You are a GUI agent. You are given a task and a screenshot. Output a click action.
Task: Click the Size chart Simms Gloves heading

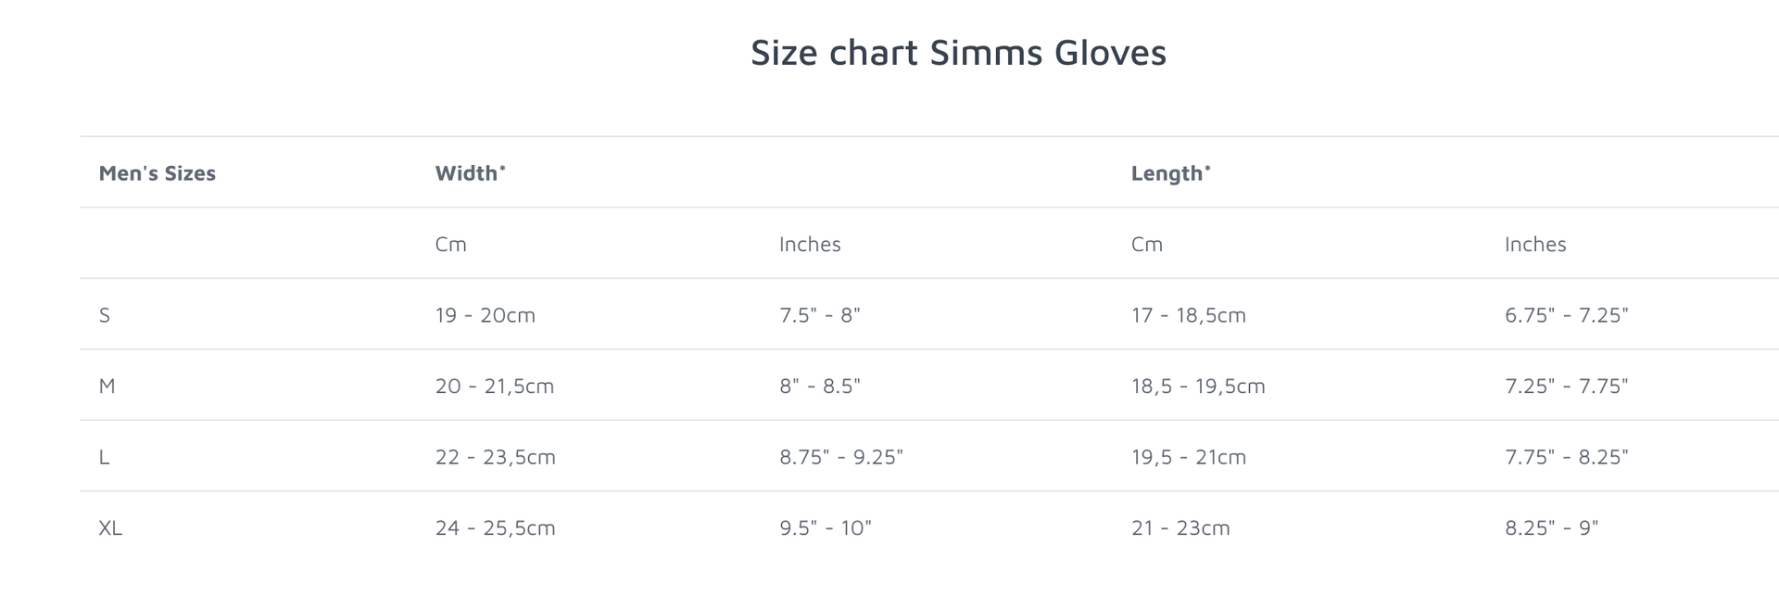[958, 53]
